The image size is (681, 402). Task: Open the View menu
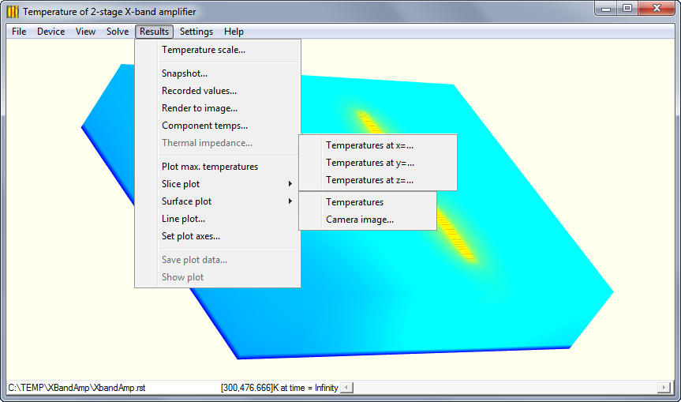85,32
